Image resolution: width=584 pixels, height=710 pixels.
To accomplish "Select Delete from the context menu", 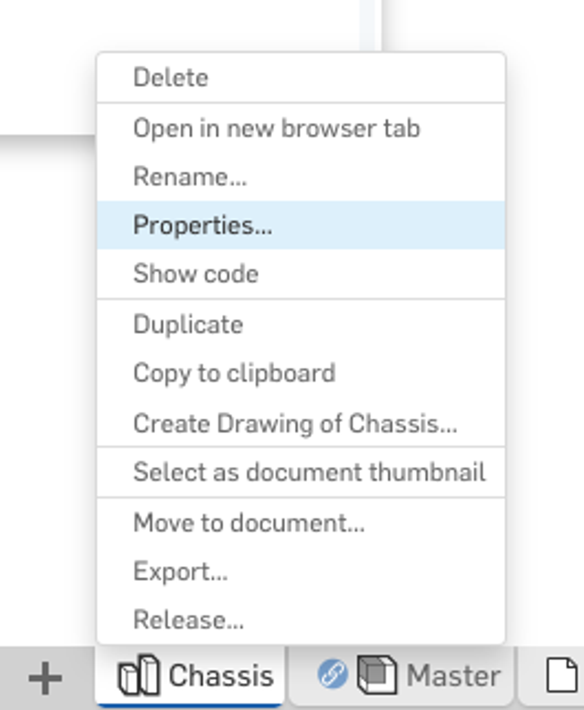I will pyautogui.click(x=171, y=76).
